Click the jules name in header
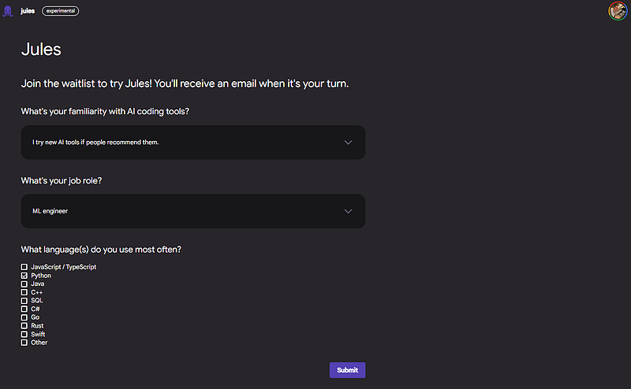The height and width of the screenshot is (389, 631). [x=28, y=11]
